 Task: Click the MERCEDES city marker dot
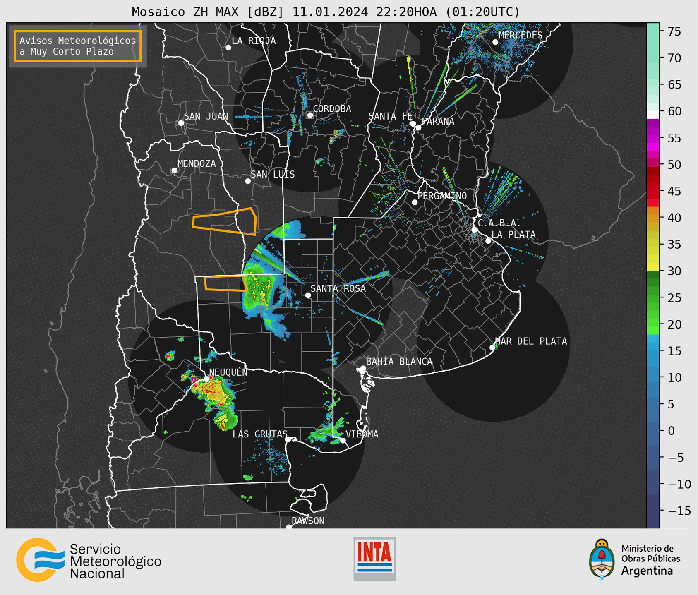coord(495,42)
